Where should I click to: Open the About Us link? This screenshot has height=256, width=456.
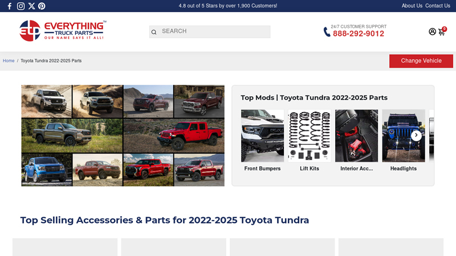pos(412,6)
